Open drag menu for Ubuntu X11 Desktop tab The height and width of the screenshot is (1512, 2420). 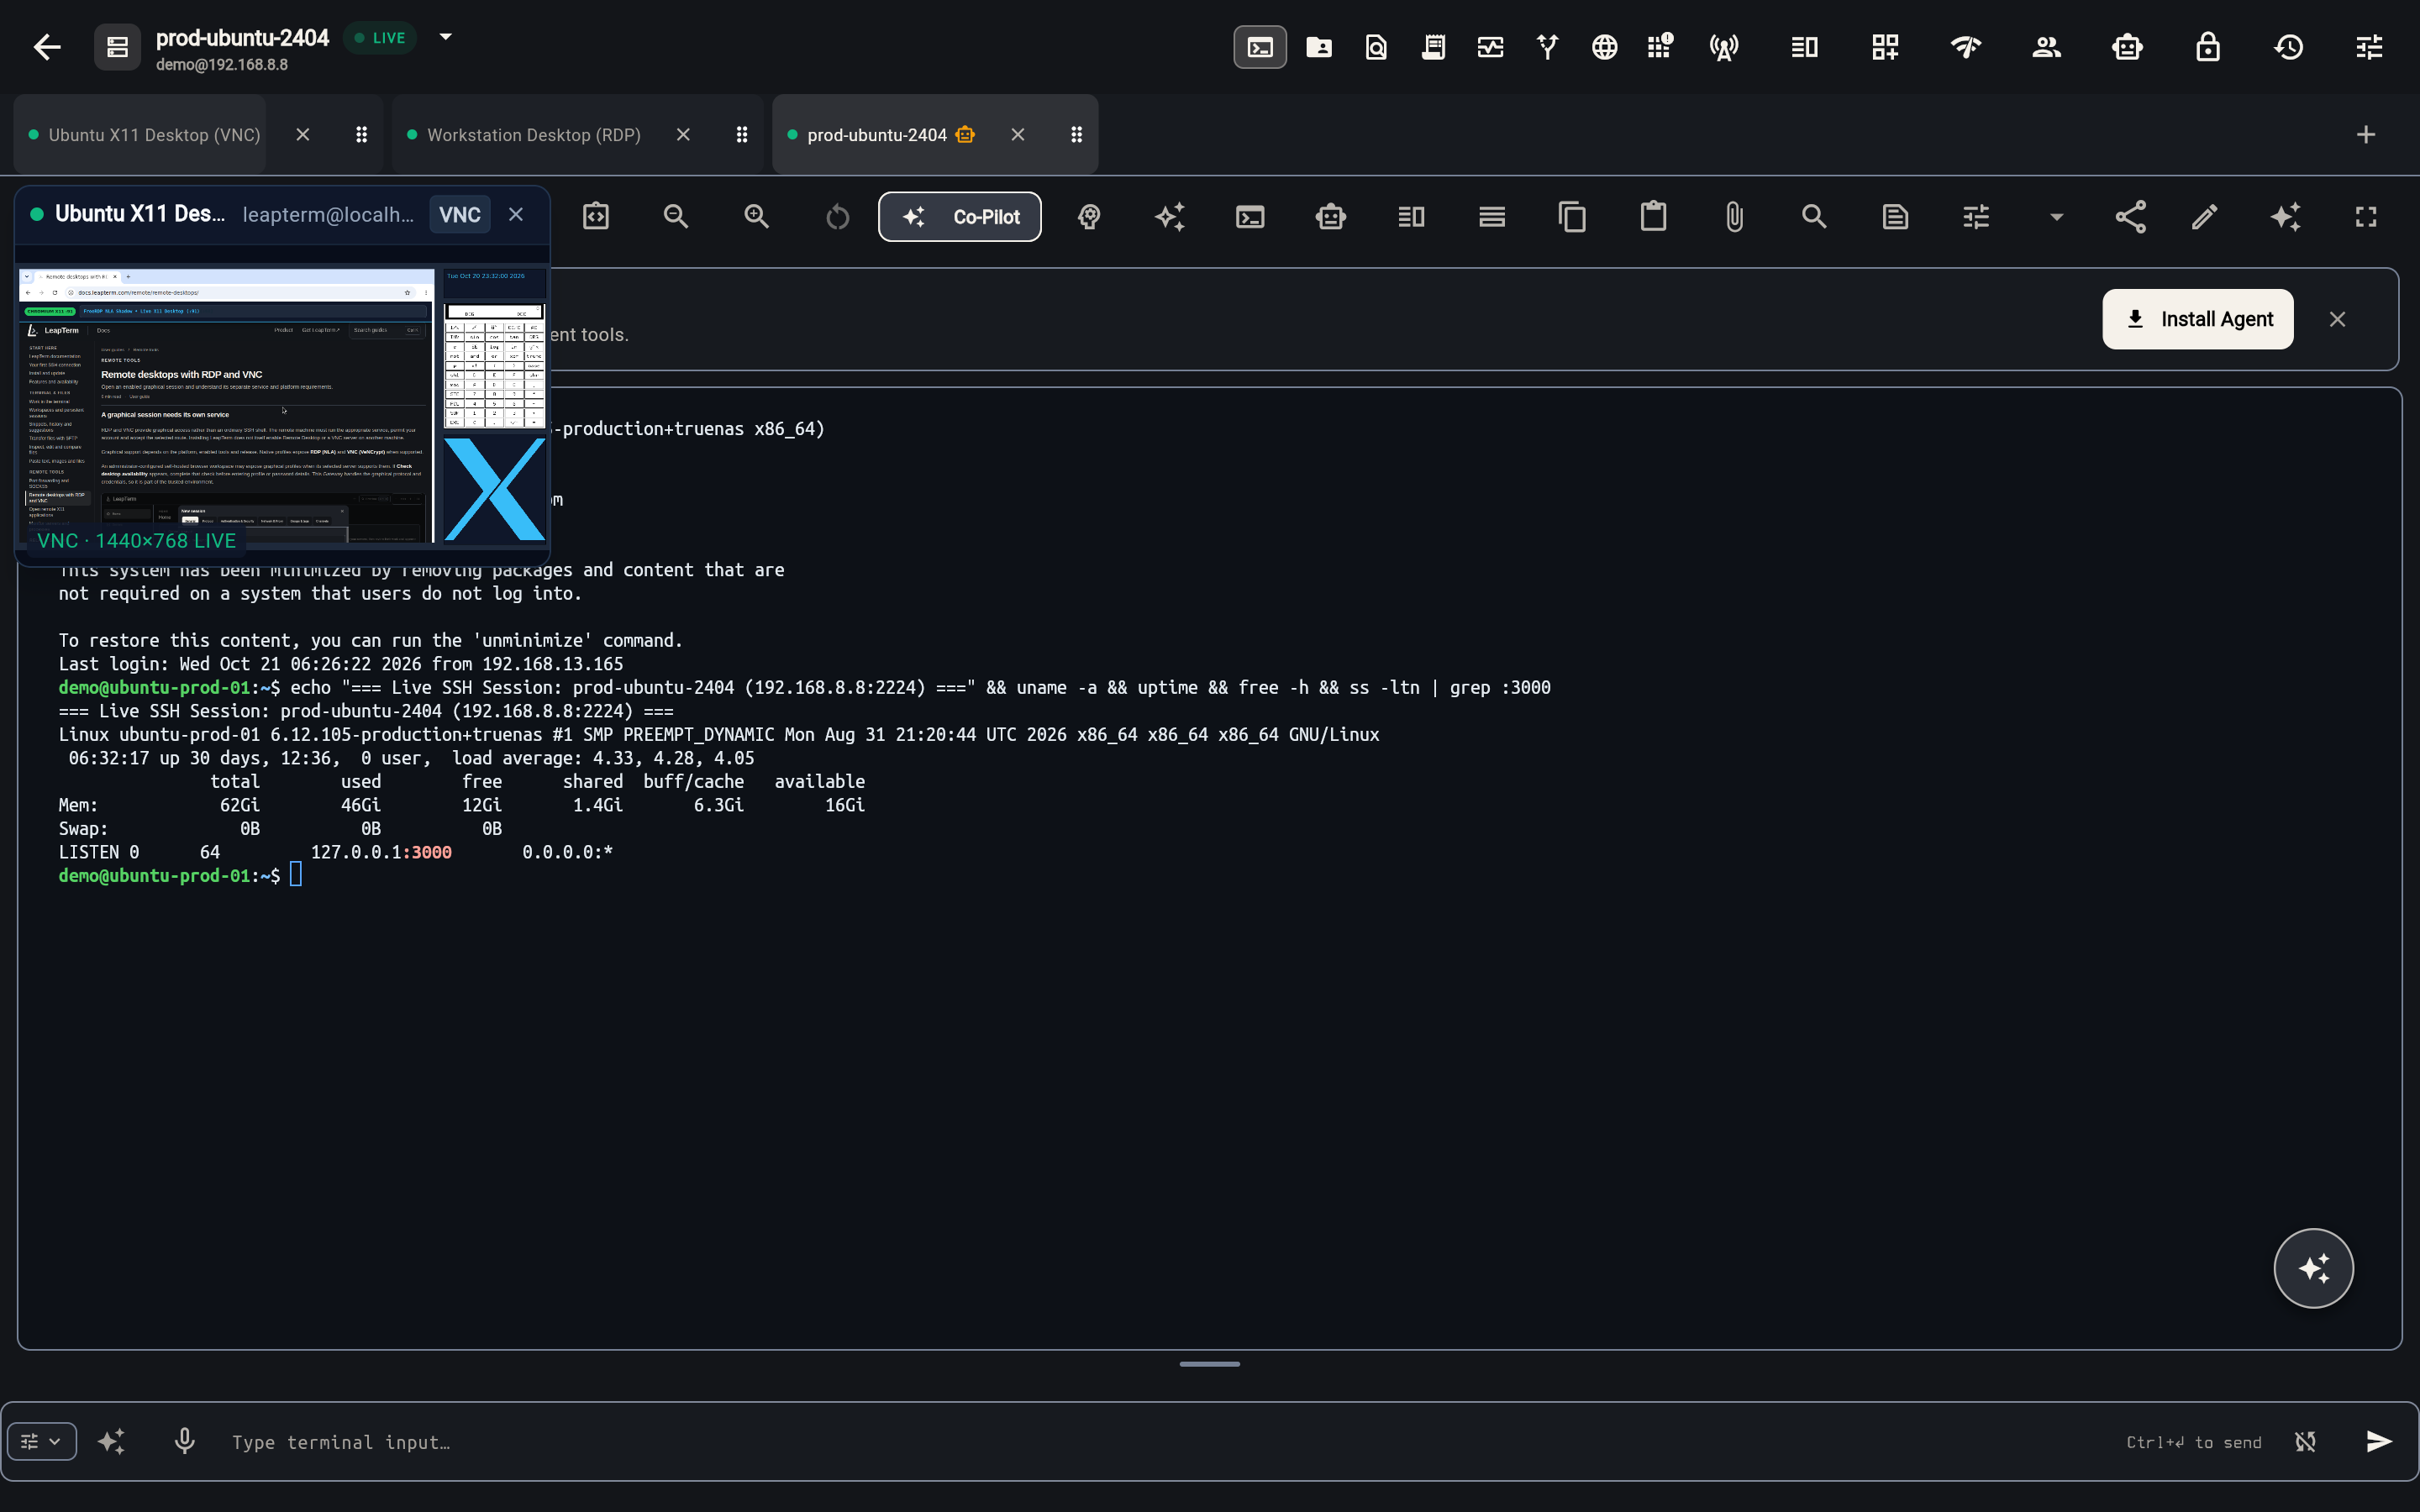pyautogui.click(x=362, y=135)
